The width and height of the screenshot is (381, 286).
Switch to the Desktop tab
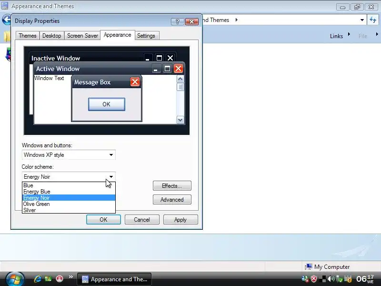52,36
